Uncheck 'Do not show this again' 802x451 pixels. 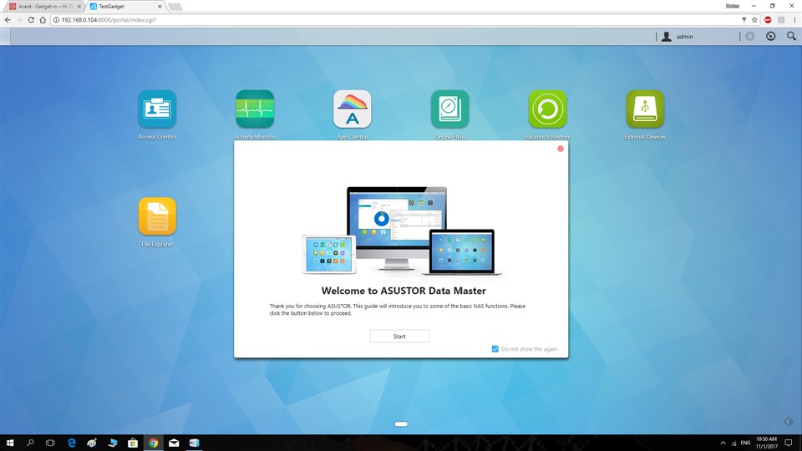pyautogui.click(x=495, y=349)
